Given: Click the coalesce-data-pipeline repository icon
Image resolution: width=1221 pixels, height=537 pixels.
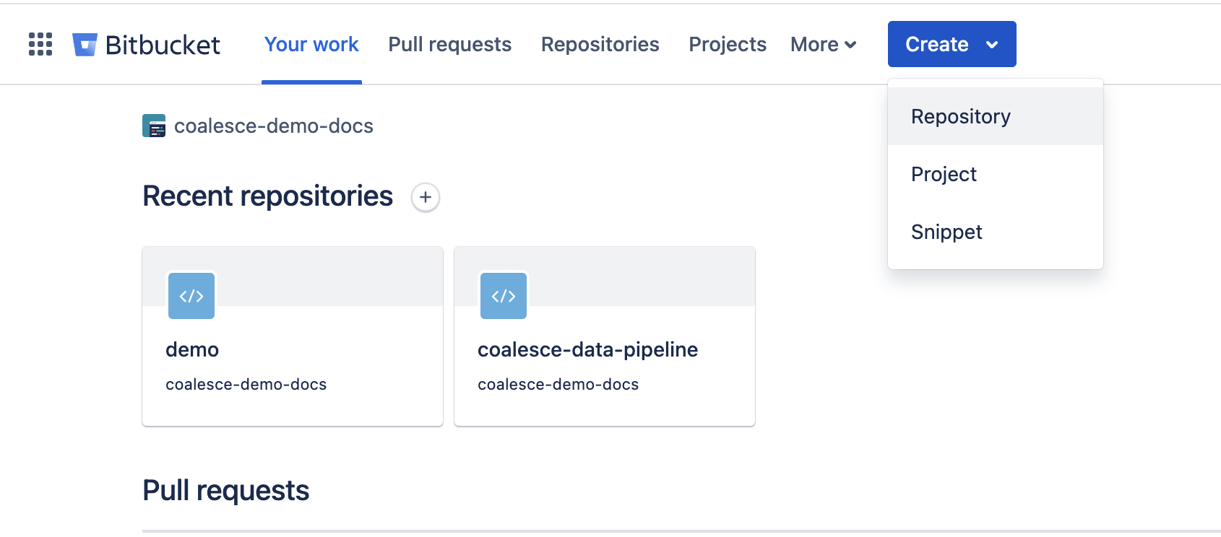Looking at the screenshot, I should pyautogui.click(x=503, y=295).
